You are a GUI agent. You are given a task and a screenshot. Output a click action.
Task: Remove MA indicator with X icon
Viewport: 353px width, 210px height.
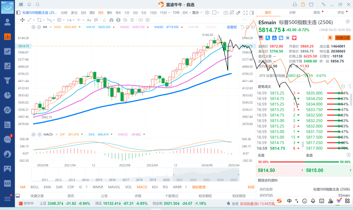[39, 27]
